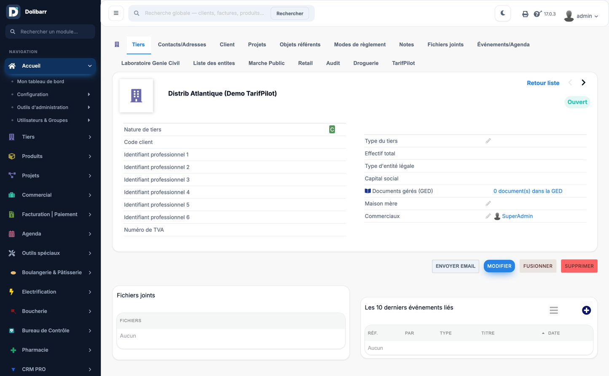Toggle the hamburger menu button
609x376 pixels.
116,13
